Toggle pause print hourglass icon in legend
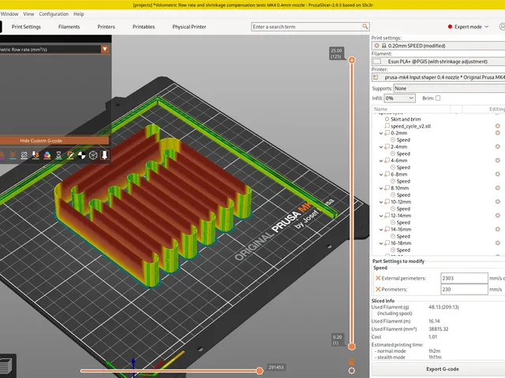505x378 pixels. pos(58,155)
